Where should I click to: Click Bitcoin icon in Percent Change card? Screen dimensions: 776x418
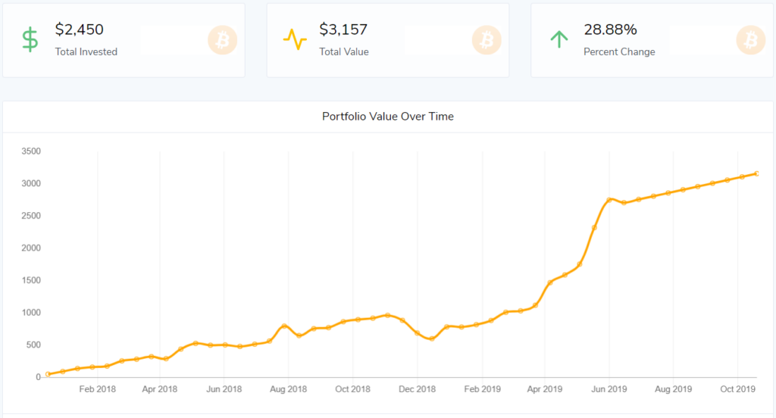[x=750, y=40]
